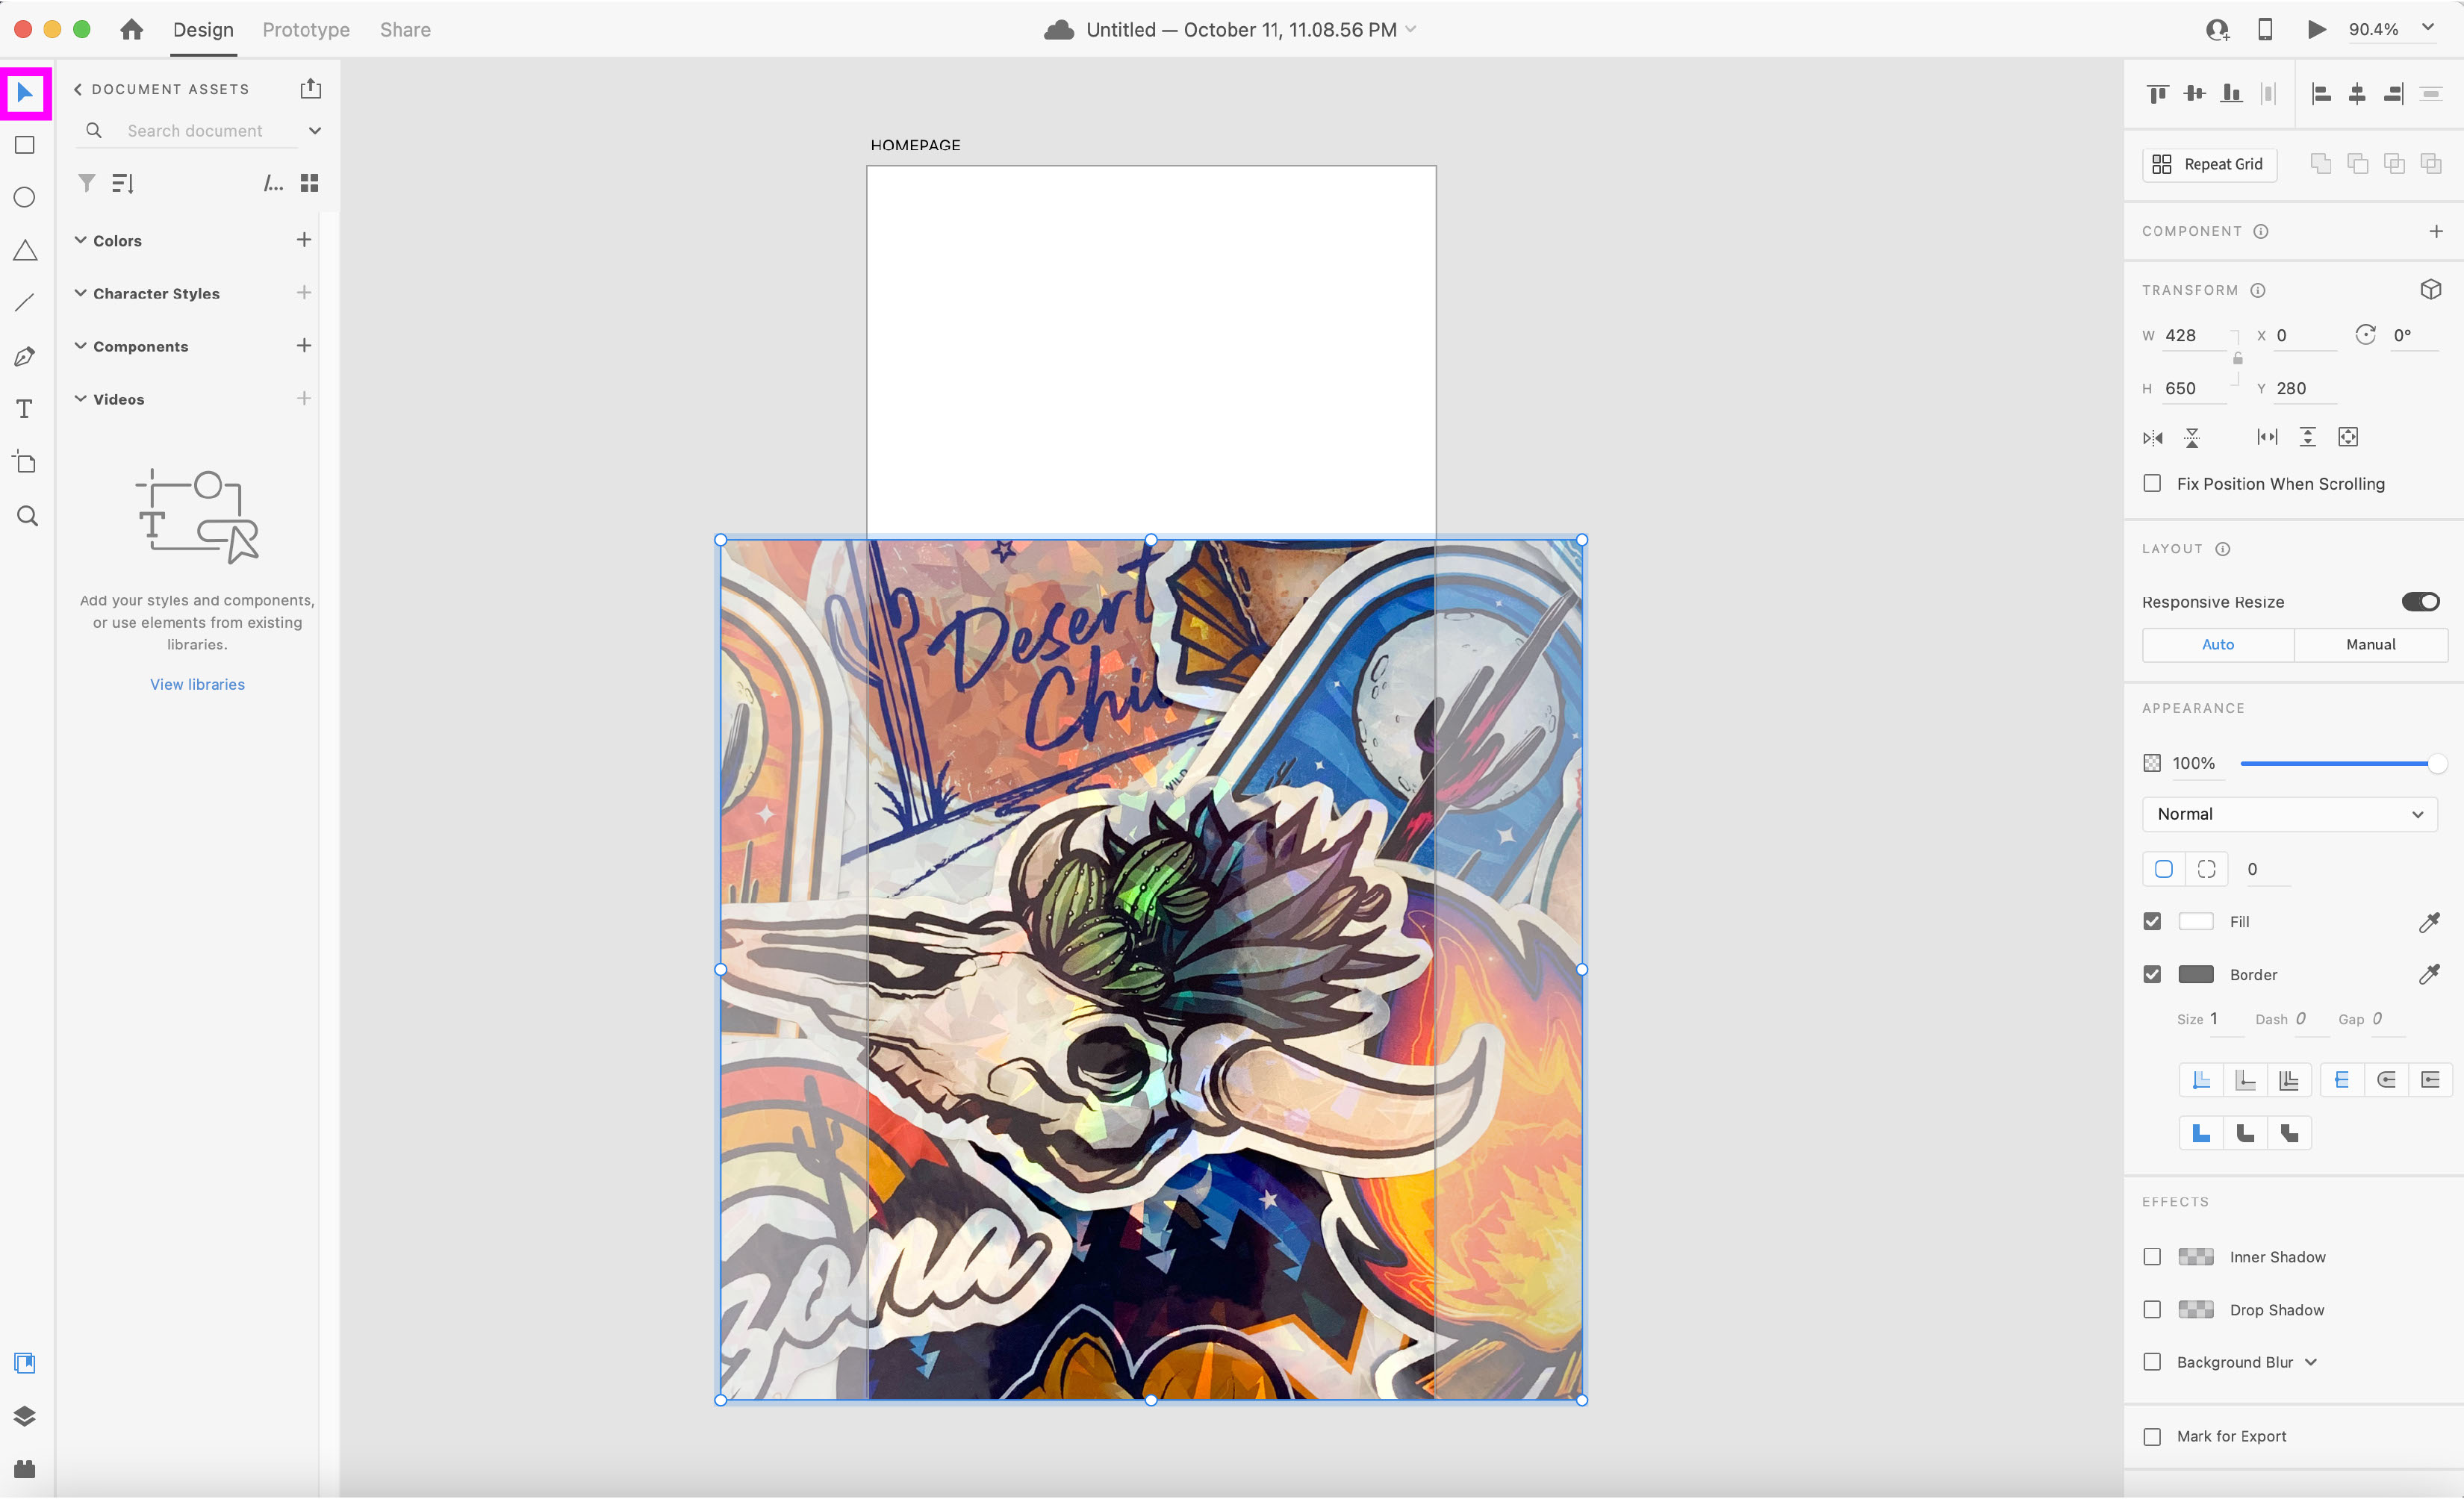Open the zoom percentage dropdown
This screenshot has width=2464, height=1499.
coord(2427,28)
